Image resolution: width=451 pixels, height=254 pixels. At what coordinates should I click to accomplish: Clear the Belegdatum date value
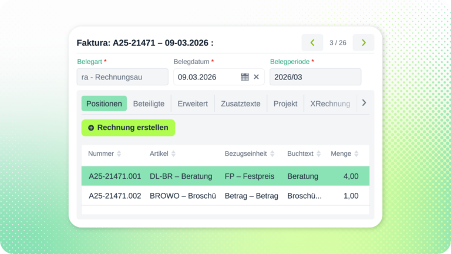tap(256, 77)
